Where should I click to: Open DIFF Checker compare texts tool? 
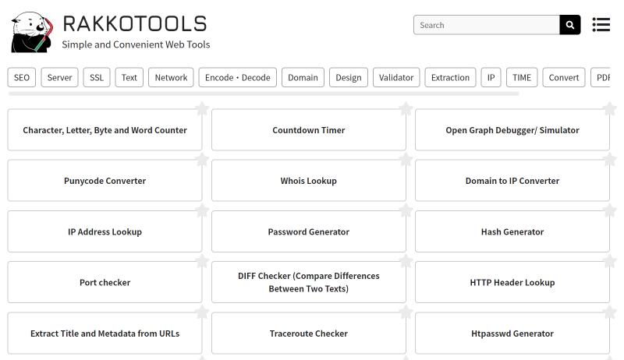click(308, 282)
